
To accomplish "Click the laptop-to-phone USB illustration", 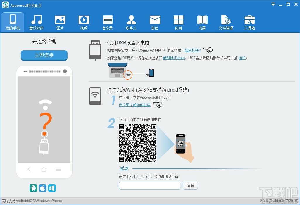I will click(x=130, y=71).
